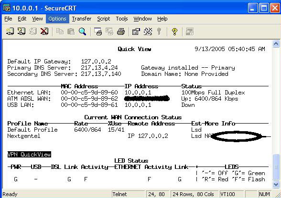Click the 100Mbps Full Duplex status
The image size is (281, 198).
click(x=213, y=93)
